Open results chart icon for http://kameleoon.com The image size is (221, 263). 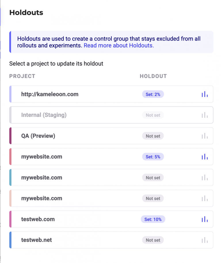click(x=205, y=94)
